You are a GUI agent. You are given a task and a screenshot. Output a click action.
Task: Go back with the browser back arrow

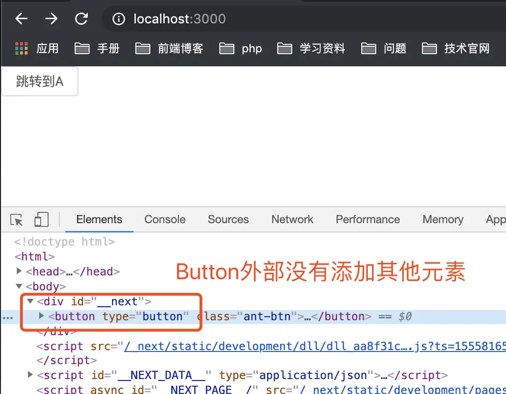pos(21,19)
